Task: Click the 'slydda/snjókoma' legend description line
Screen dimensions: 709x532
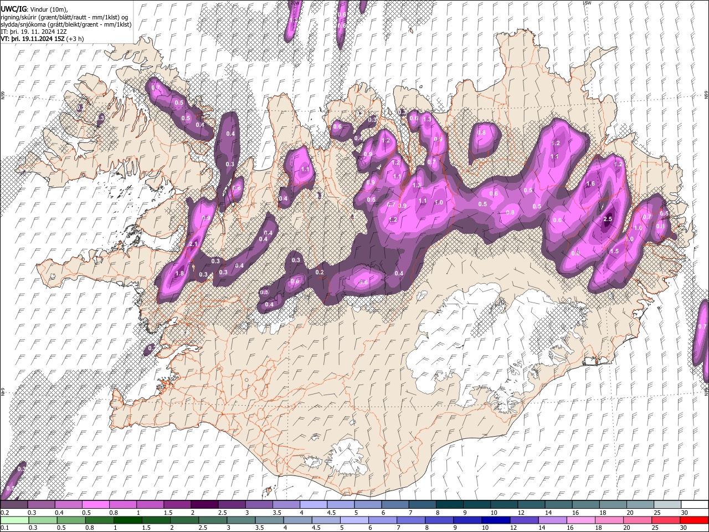Action: point(66,24)
